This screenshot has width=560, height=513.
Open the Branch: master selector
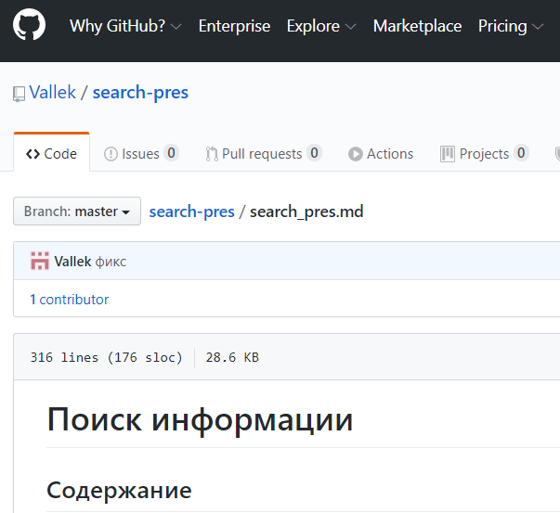[77, 212]
